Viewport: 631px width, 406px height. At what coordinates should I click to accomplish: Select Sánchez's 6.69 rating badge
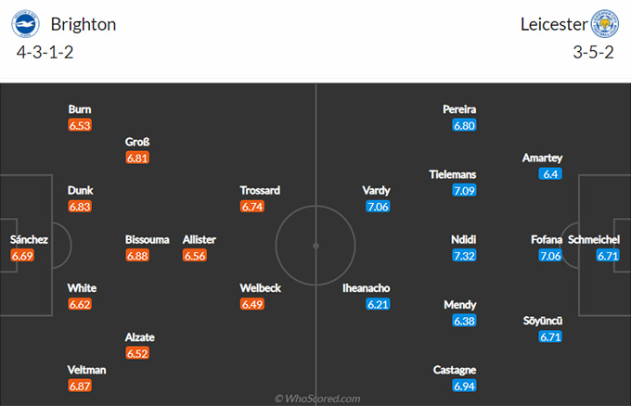click(22, 256)
